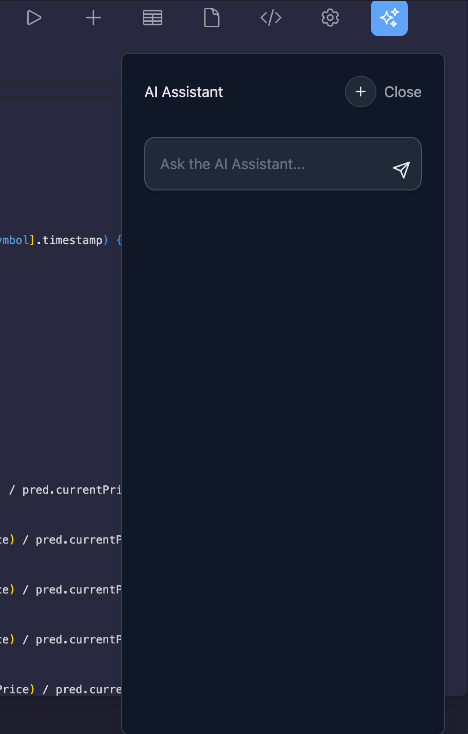The width and height of the screenshot is (468, 734).
Task: Click the empty area of the AI Assistant panel
Action: click(x=282, y=416)
